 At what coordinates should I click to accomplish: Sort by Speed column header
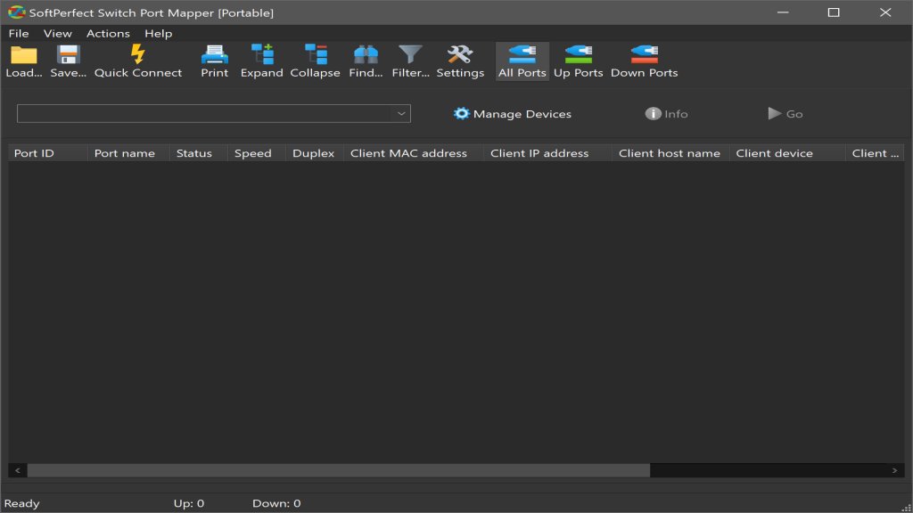coord(257,153)
